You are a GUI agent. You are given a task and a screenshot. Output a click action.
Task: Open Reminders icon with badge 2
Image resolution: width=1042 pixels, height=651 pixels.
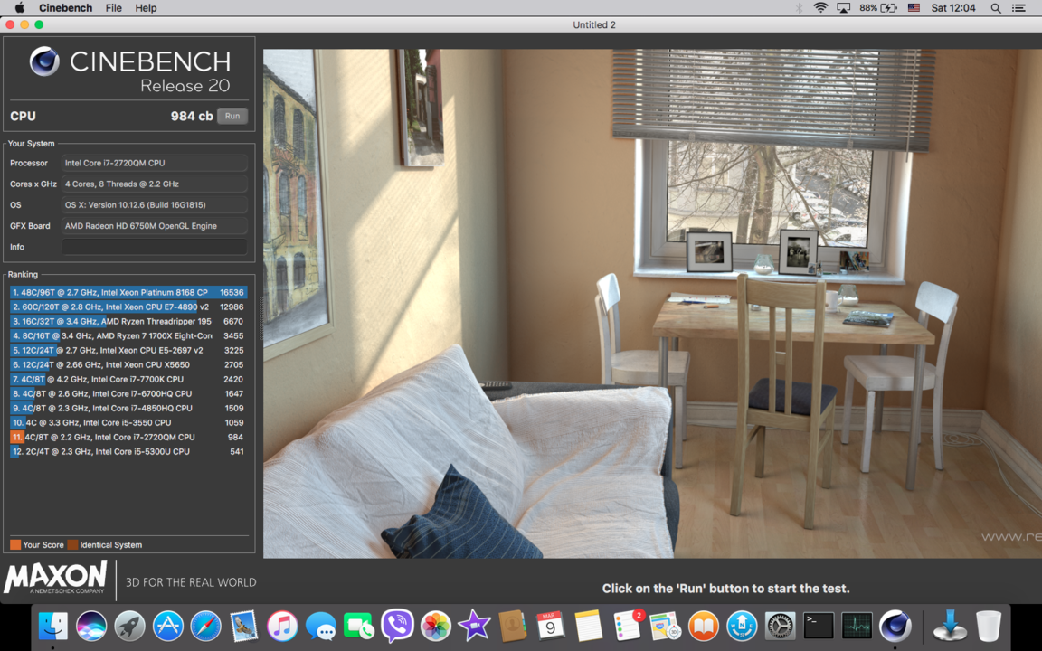point(627,626)
